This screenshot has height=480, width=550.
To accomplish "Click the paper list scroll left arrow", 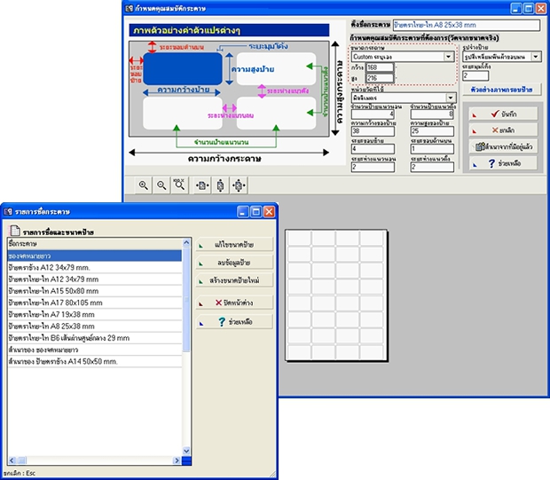I will (x=12, y=460).
